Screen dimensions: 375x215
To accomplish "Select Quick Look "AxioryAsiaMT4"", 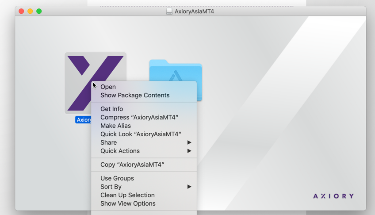I will pyautogui.click(x=144, y=134).
